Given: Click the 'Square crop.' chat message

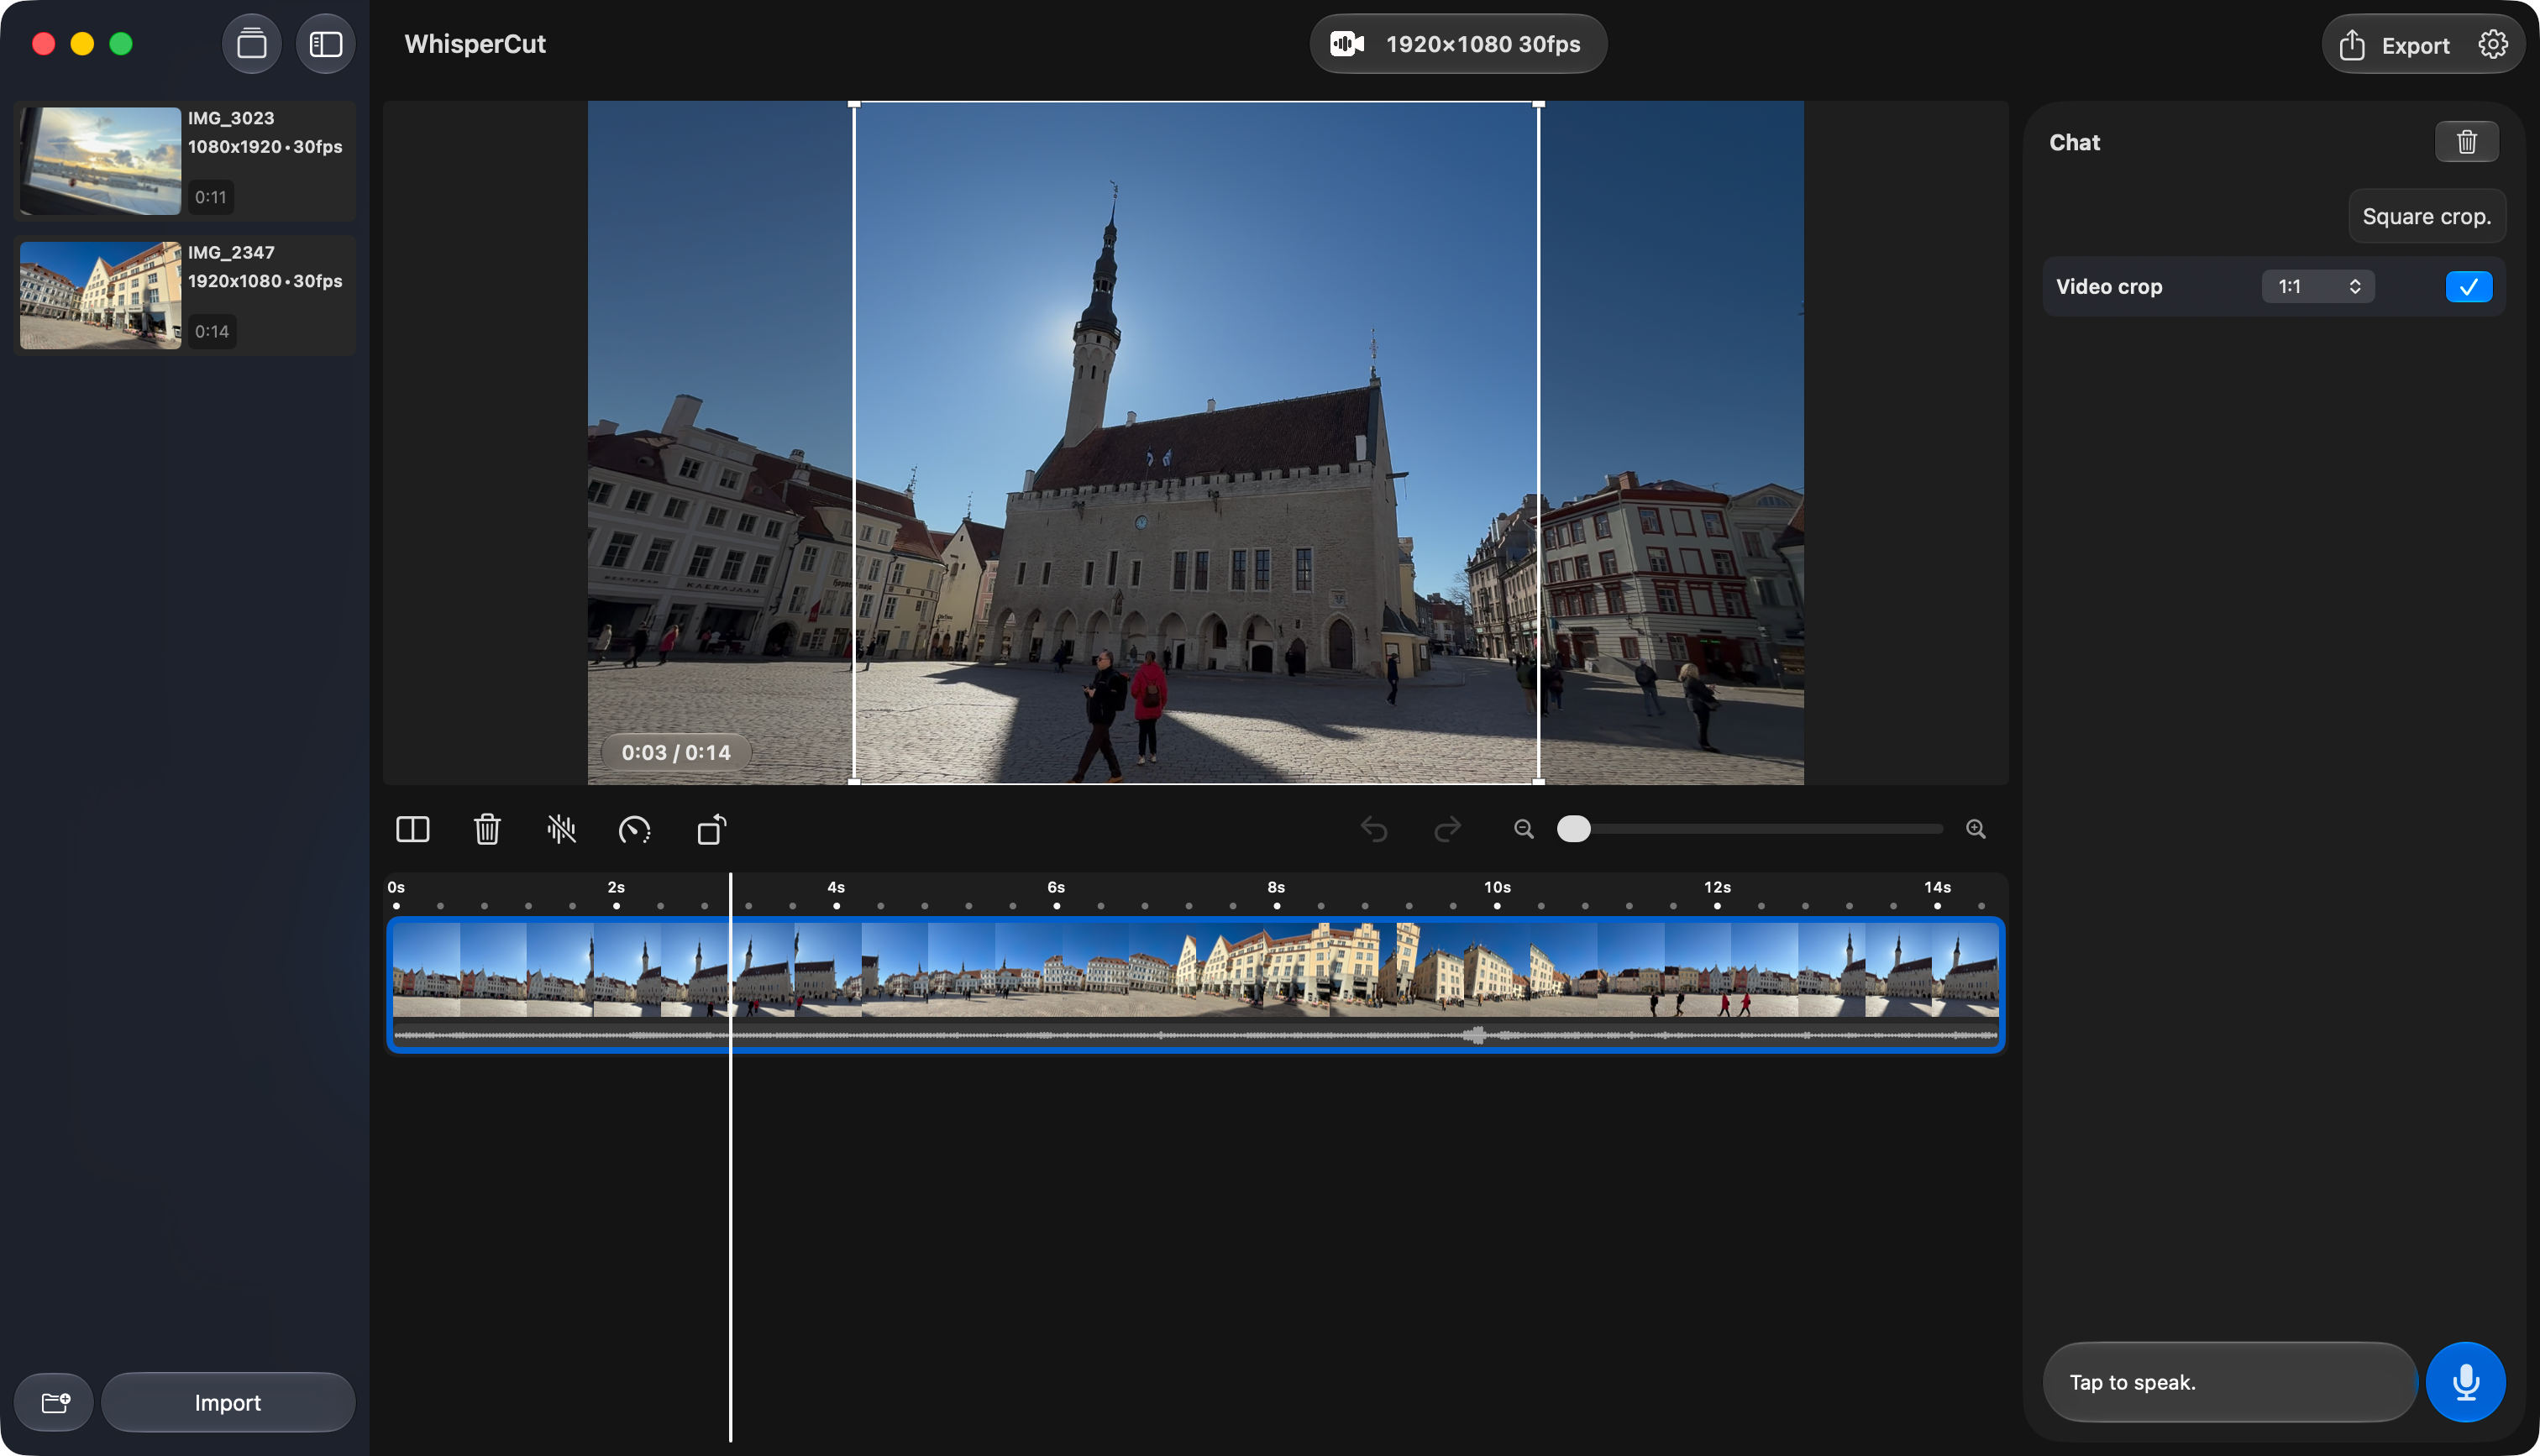Looking at the screenshot, I should (x=2426, y=216).
